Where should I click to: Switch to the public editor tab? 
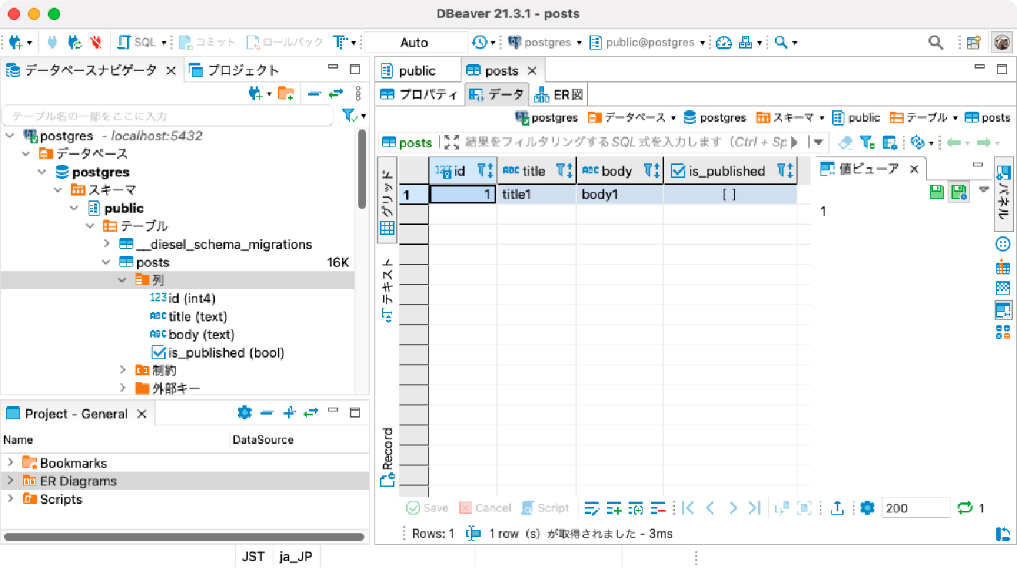pyautogui.click(x=418, y=71)
